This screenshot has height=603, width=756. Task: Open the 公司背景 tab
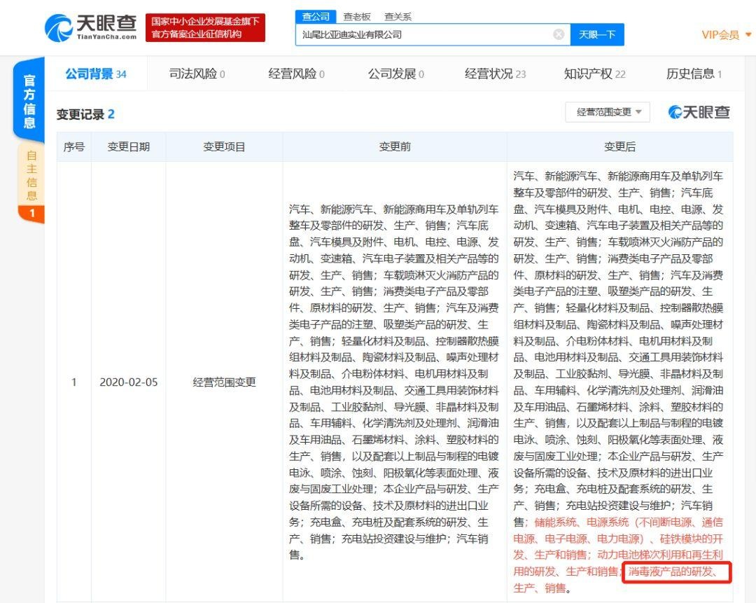96,74
